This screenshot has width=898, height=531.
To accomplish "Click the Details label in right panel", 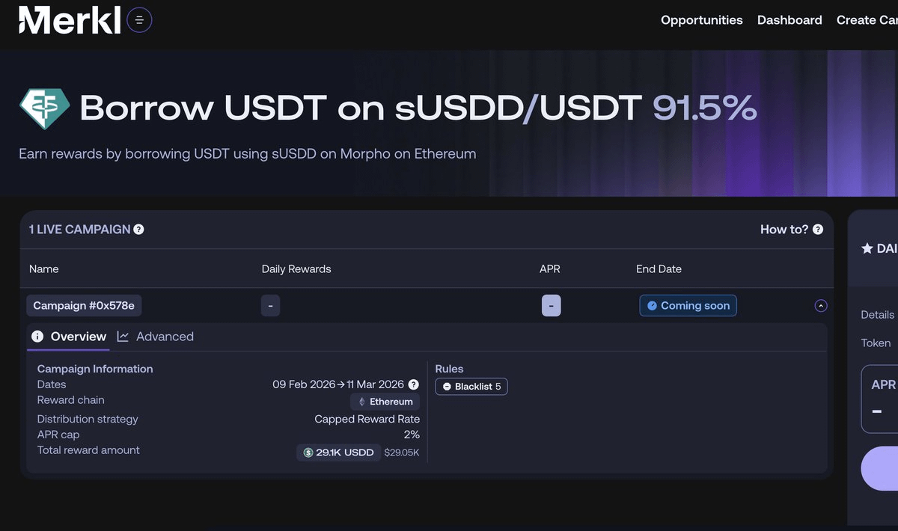I will point(877,315).
